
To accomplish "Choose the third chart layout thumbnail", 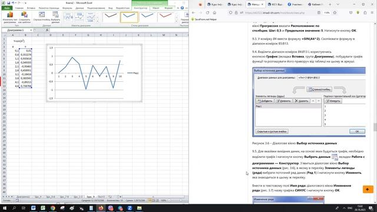I will (x=91, y=18).
